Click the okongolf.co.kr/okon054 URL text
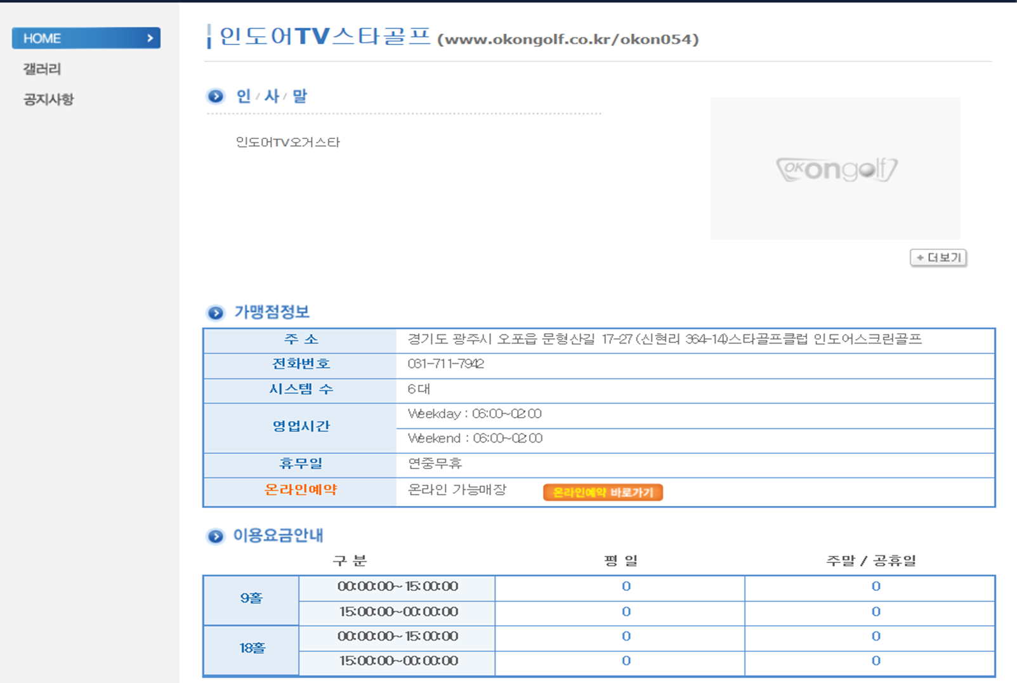Screen dimensions: 1017x683 click(568, 39)
